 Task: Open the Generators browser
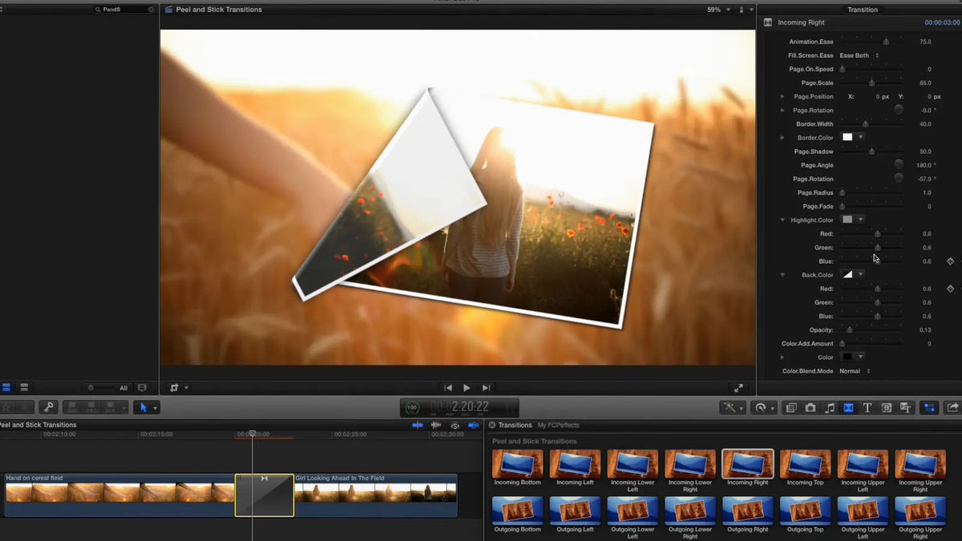(x=887, y=407)
